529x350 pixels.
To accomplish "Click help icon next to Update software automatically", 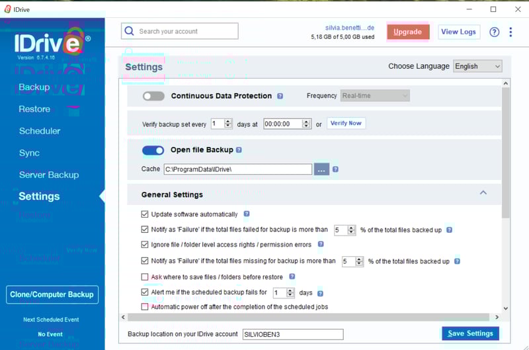I will [x=247, y=214].
